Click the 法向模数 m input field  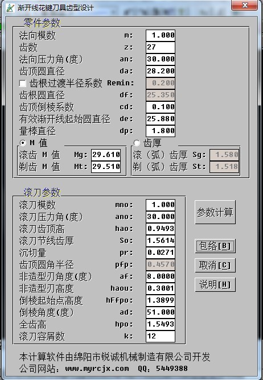tap(161, 35)
